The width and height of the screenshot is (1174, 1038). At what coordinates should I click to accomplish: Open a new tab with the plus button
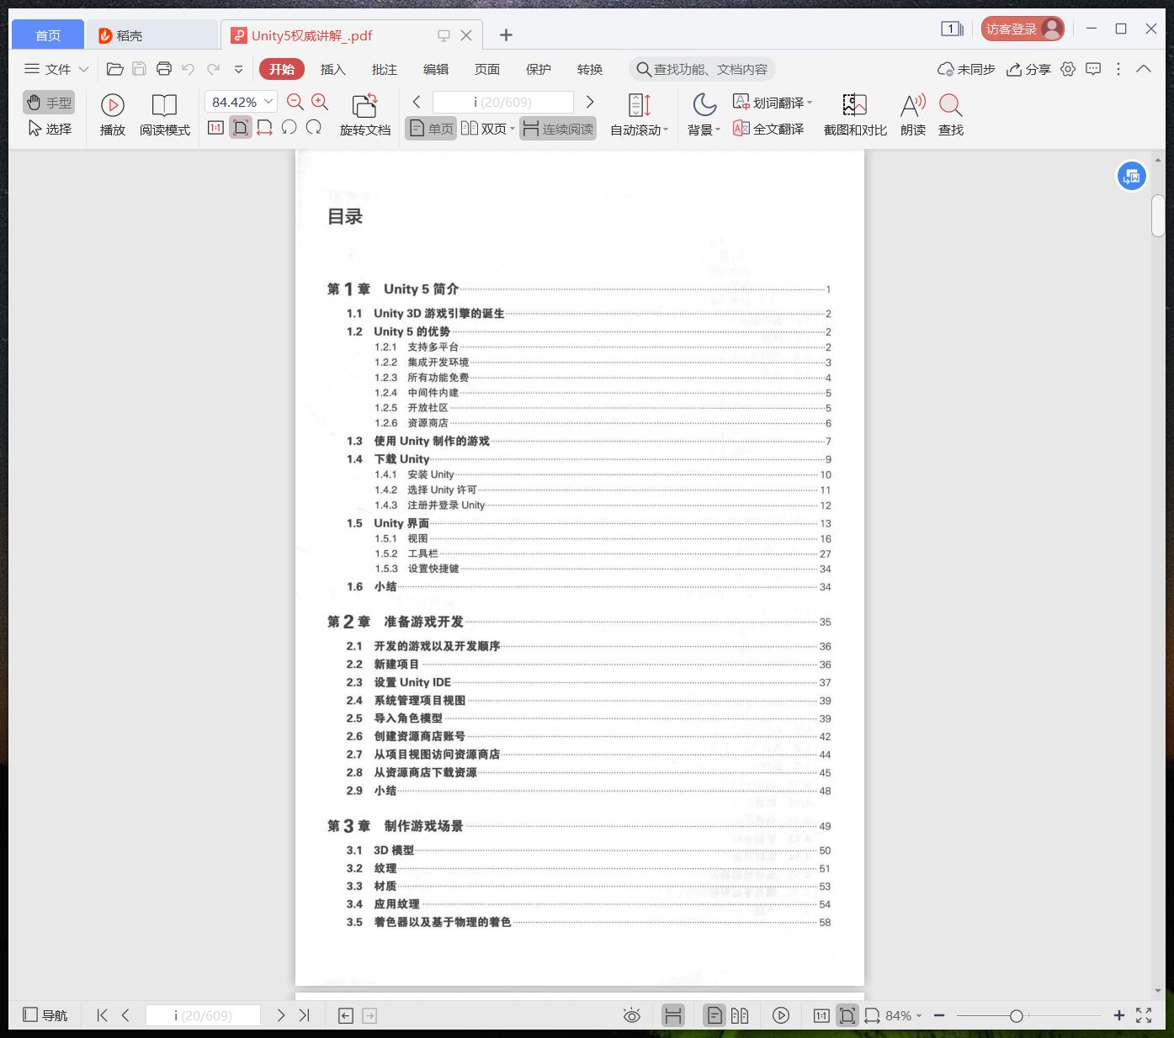(x=506, y=34)
